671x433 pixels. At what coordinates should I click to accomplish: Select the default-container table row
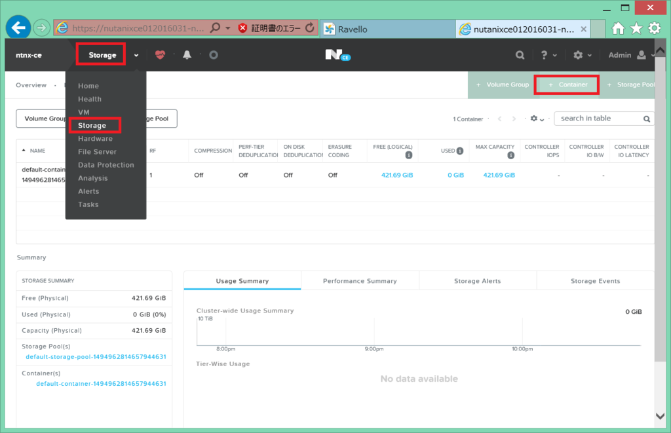pos(335,175)
